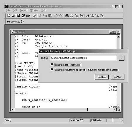The image size is (132, 127).
Task: Click the code line 'graph_on();'
Action: (31, 107)
